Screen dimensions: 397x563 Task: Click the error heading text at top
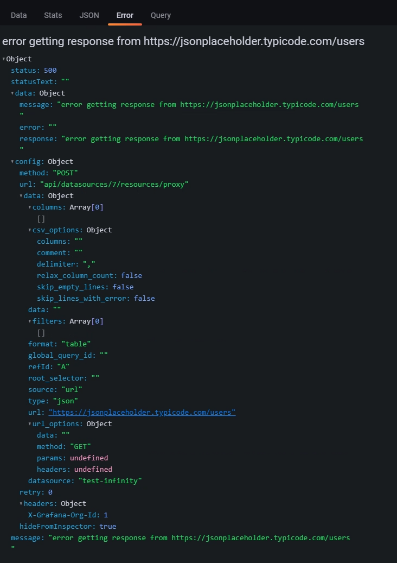183,41
